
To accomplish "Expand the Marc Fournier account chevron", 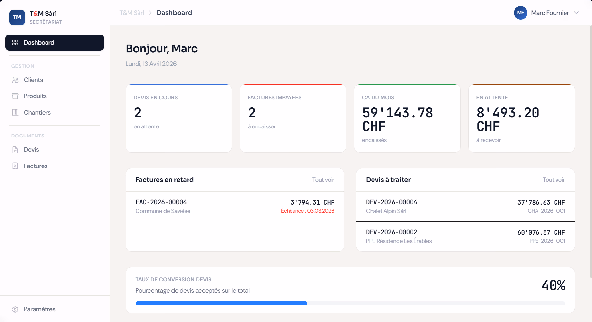I will [x=576, y=13].
